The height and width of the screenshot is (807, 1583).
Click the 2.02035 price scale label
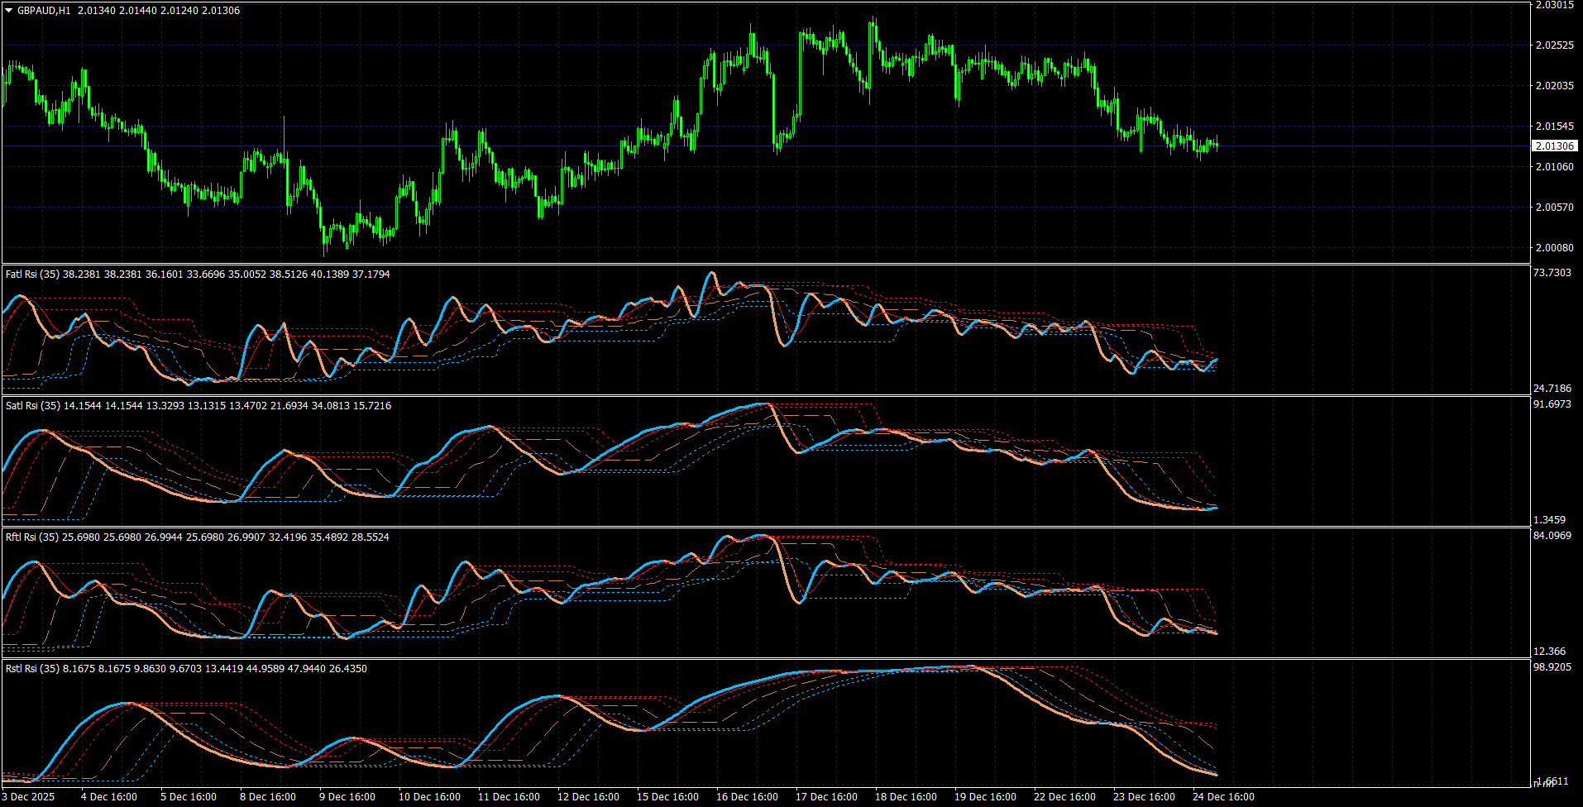coord(1555,86)
